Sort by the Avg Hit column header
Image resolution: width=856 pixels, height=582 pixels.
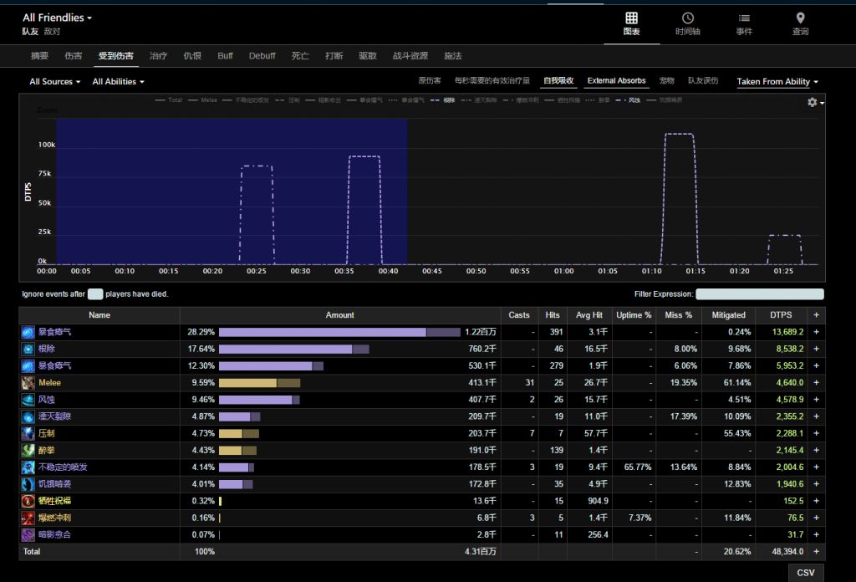pyautogui.click(x=589, y=315)
